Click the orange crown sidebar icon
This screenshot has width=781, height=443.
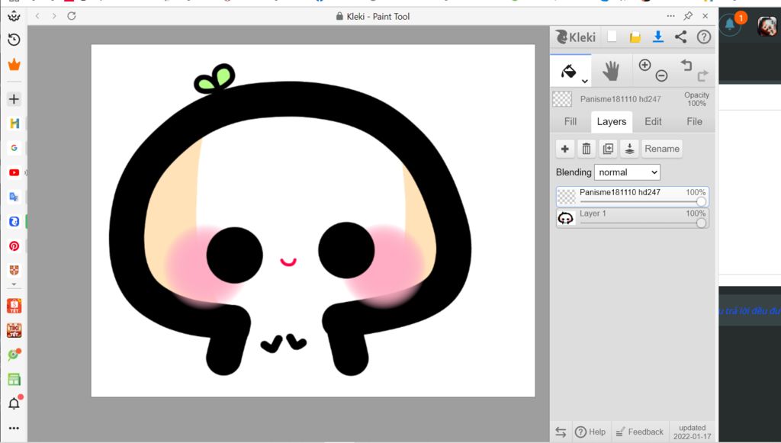click(x=14, y=64)
